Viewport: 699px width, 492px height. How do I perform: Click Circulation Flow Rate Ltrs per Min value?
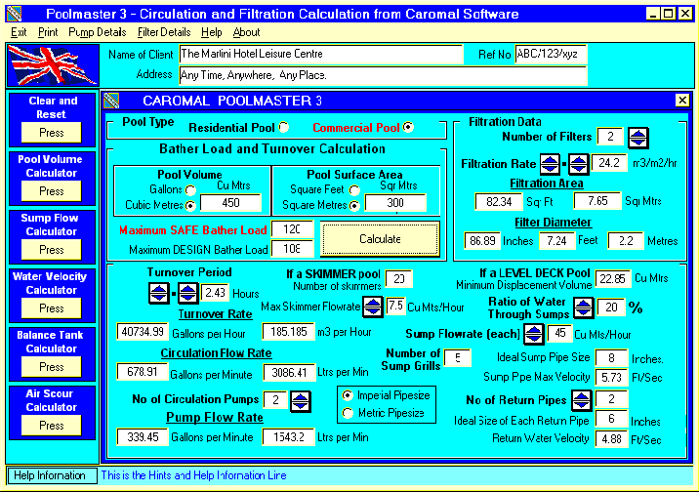pos(289,373)
